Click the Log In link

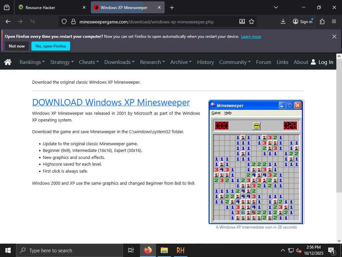pos(326,62)
